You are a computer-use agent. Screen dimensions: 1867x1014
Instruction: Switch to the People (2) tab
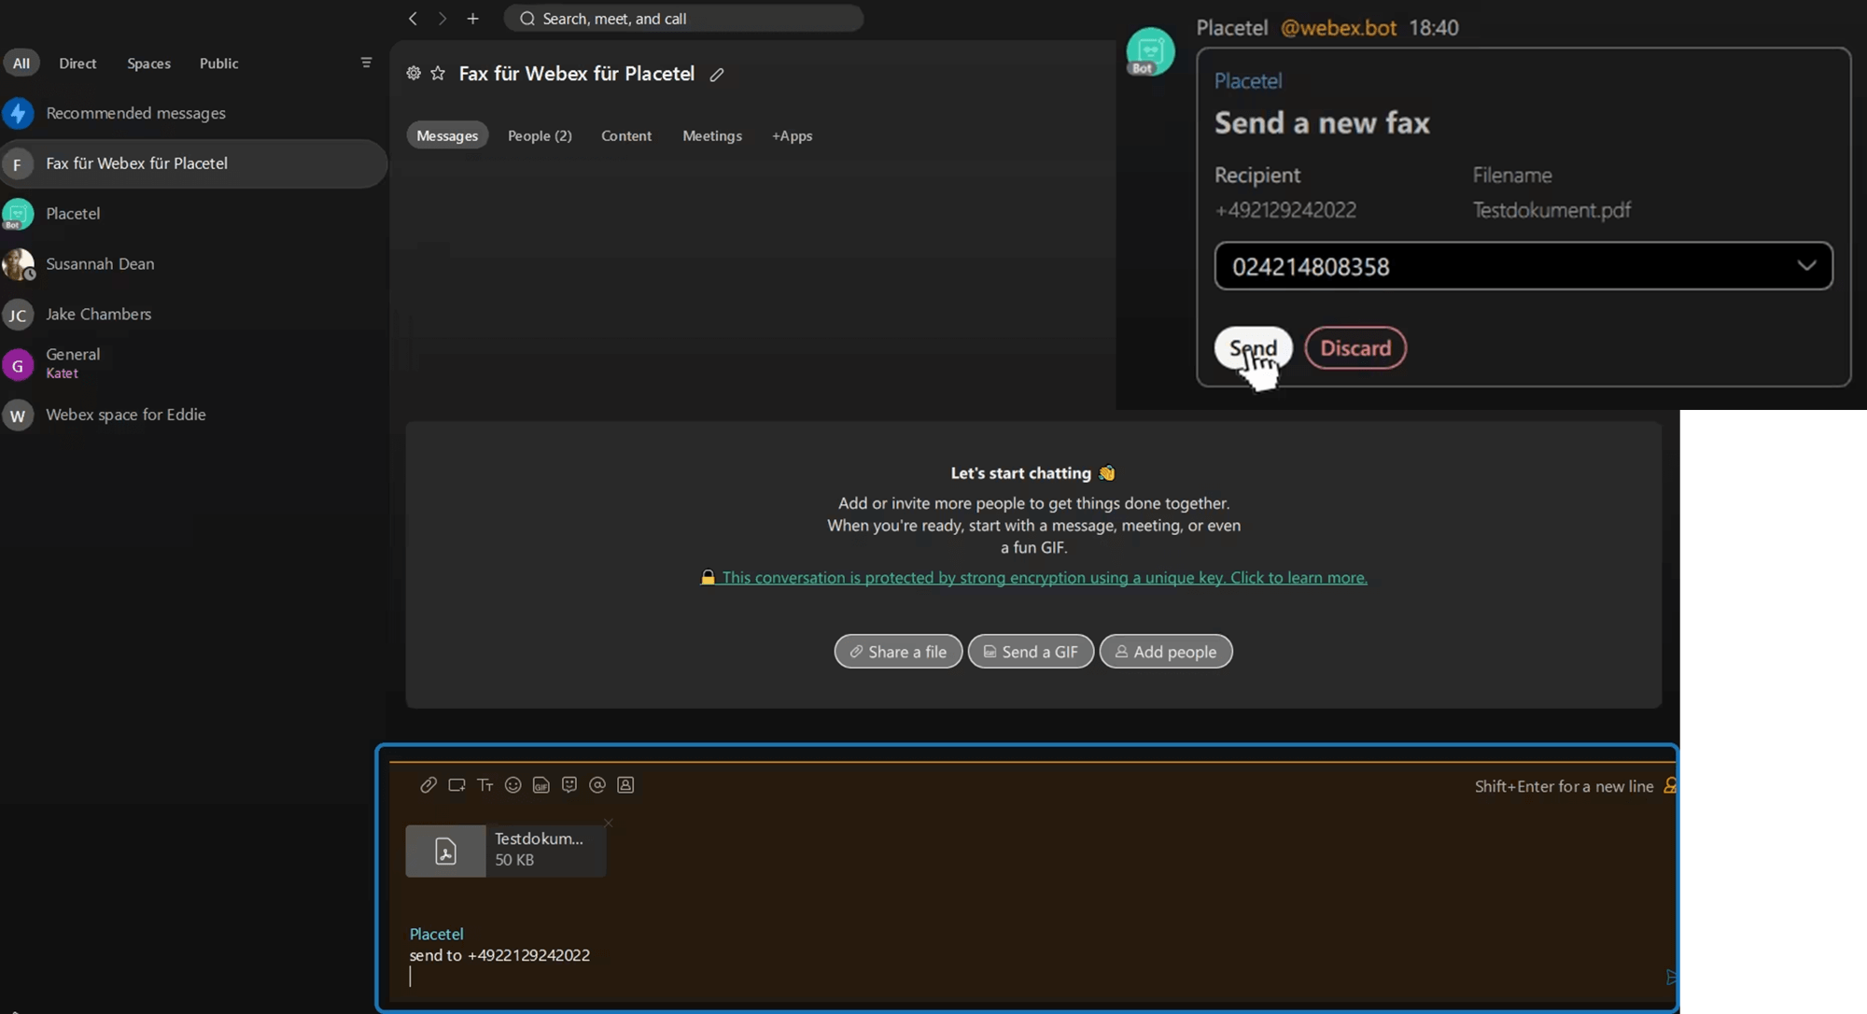point(540,135)
